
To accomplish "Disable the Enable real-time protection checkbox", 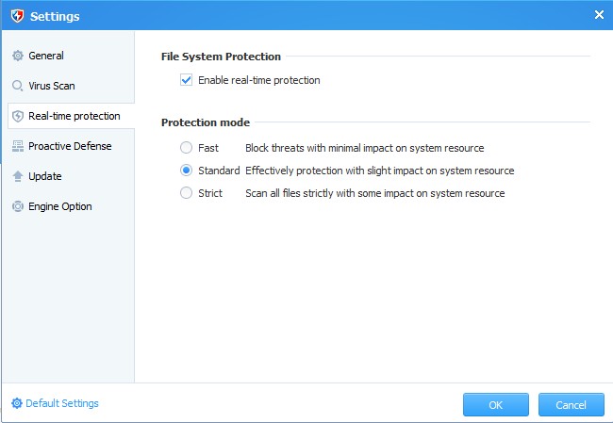I will click(x=186, y=80).
